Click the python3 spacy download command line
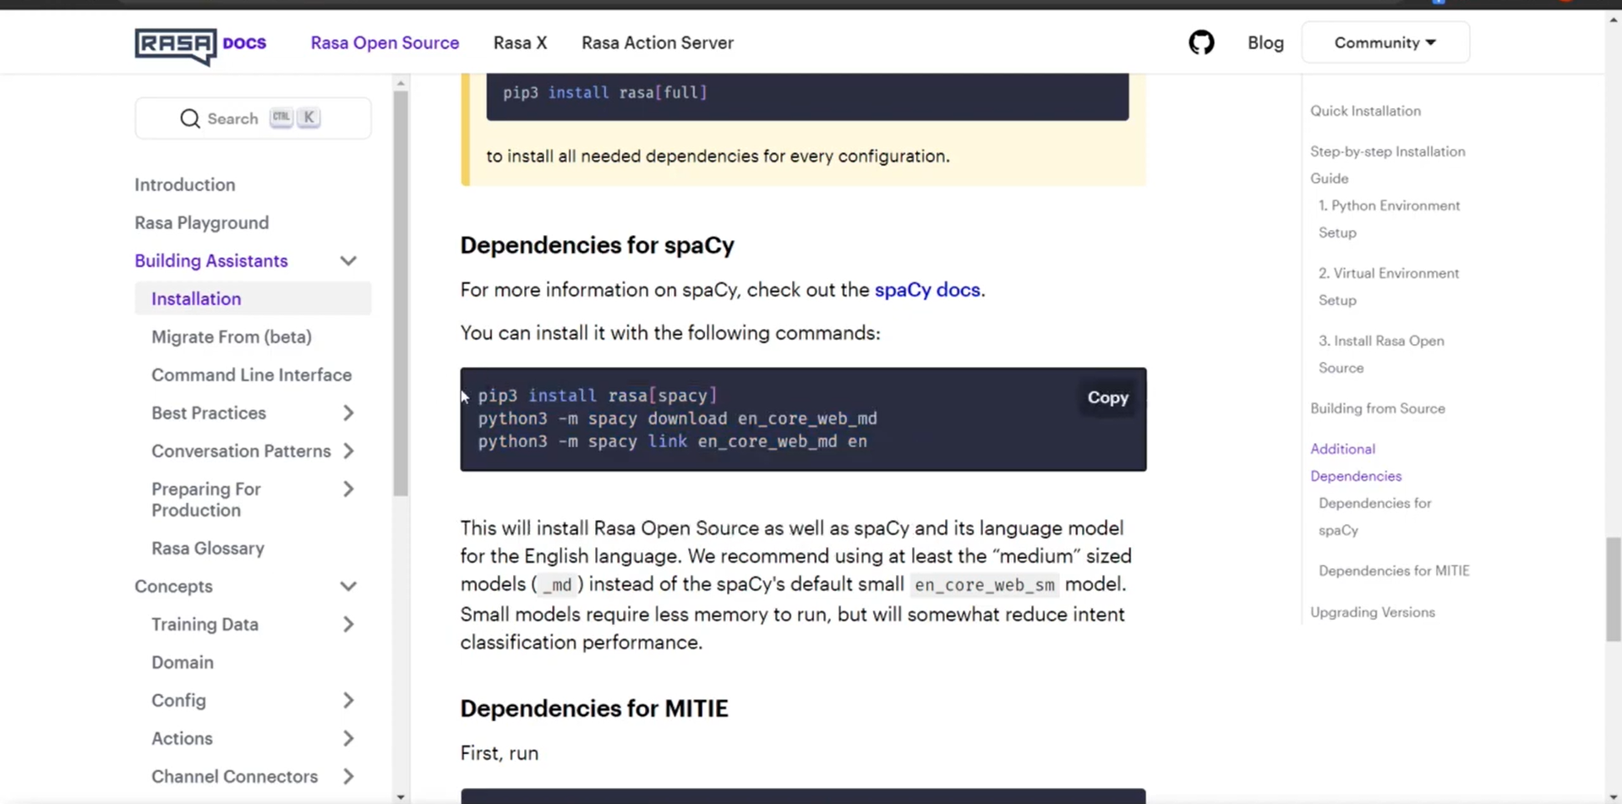The height and width of the screenshot is (804, 1622). click(x=677, y=418)
